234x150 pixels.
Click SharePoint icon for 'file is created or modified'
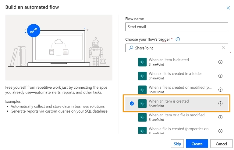tap(142, 90)
